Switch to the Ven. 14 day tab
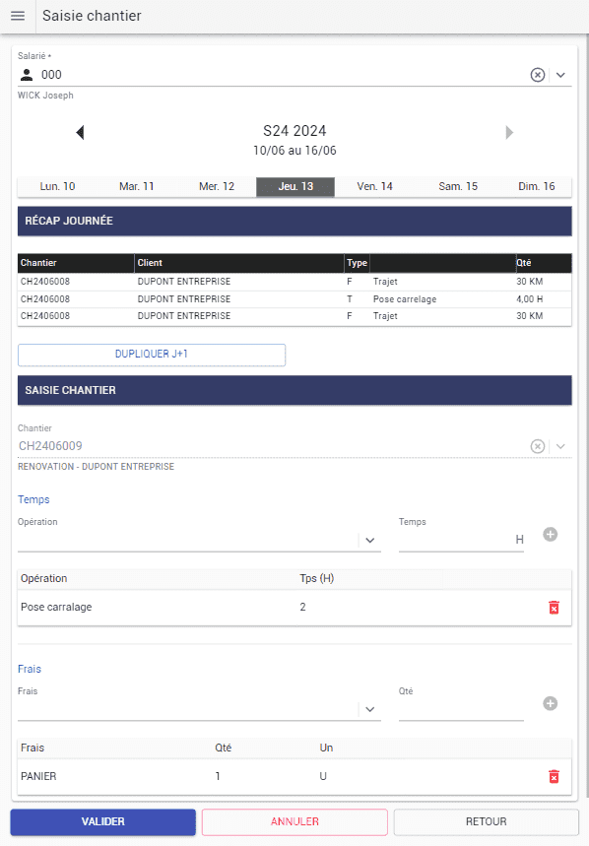589x846 pixels. 376,186
